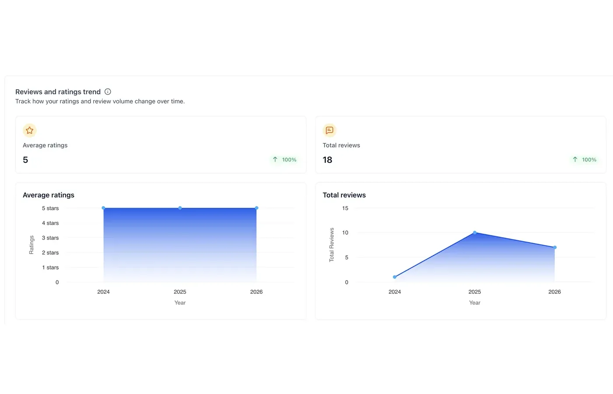613x394 pixels.
Task: Click the 100% label in Average ratings card
Action: click(289, 160)
